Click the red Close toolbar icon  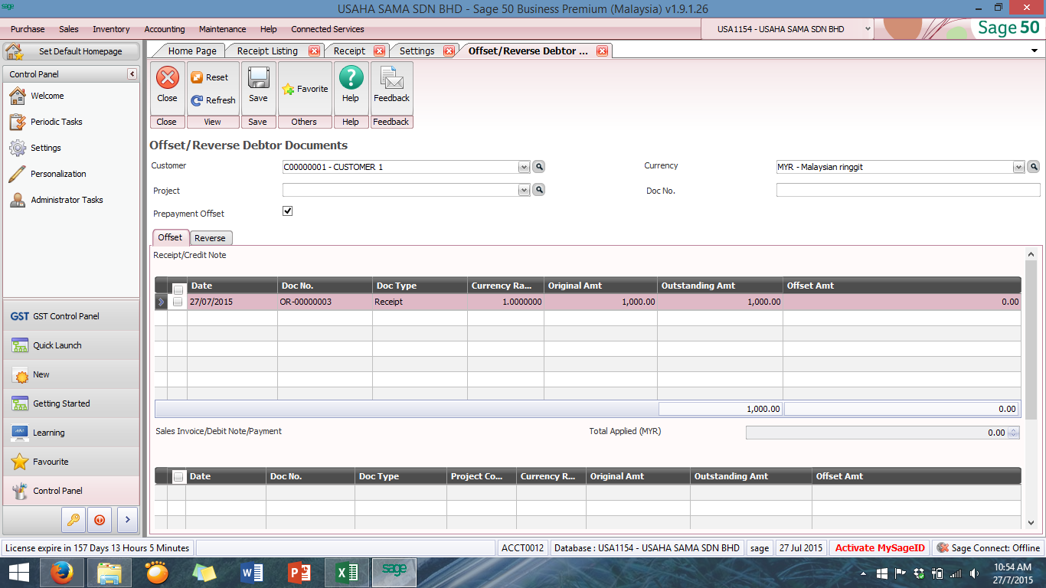[167, 78]
